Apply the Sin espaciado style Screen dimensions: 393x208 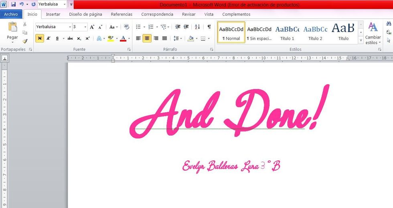(x=259, y=32)
